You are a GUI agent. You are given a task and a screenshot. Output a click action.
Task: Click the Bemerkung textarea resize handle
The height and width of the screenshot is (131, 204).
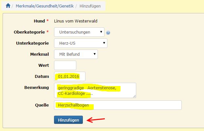tap(134, 96)
